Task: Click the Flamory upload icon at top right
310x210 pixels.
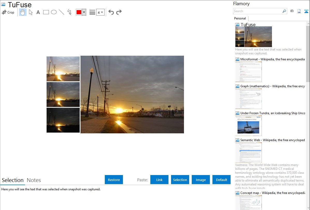Action: pos(306,11)
